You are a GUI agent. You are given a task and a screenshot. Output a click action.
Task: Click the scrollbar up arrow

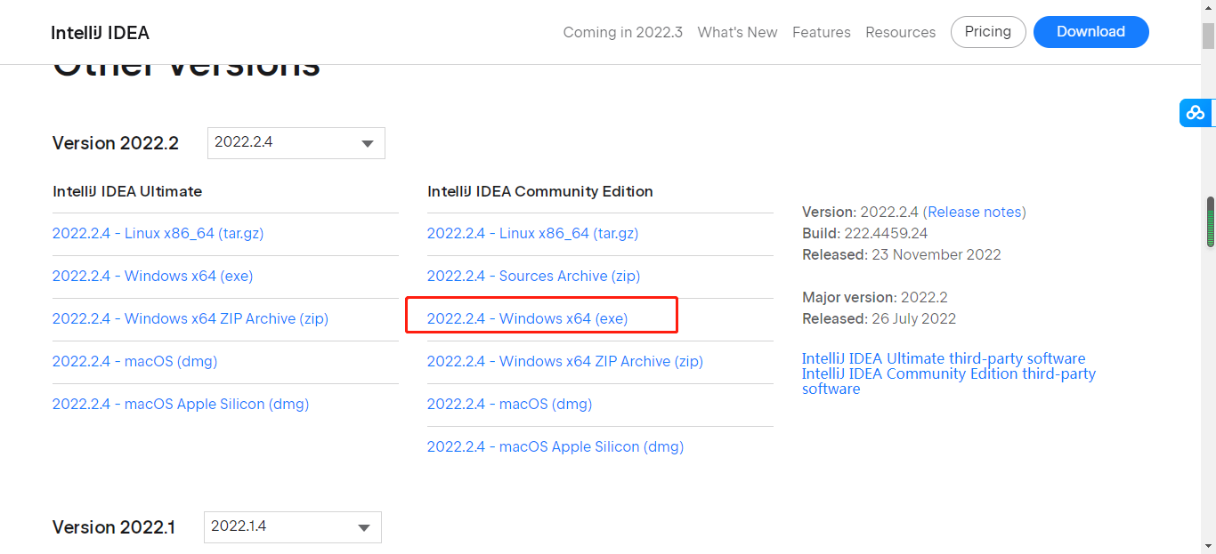[x=1210, y=7]
